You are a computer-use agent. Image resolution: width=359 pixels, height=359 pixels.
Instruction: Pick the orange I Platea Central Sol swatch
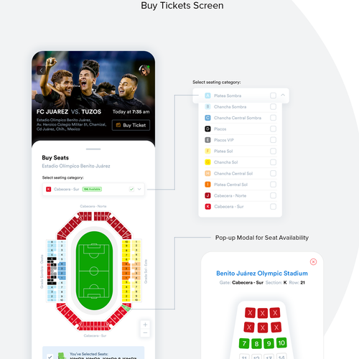click(208, 185)
